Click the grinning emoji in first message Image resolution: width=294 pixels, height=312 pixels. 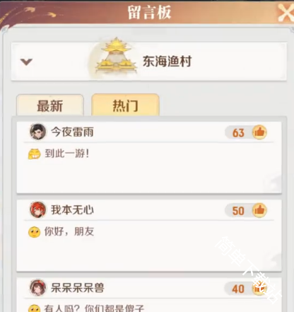35,154
